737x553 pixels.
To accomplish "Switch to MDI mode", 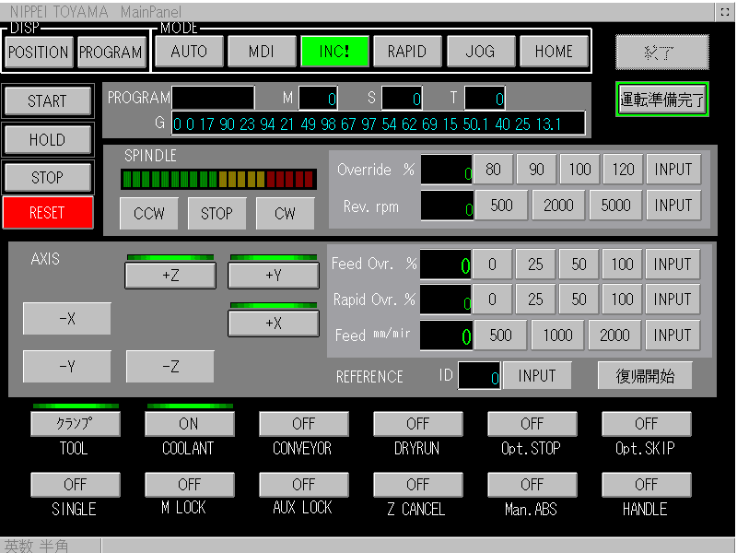I will click(261, 52).
